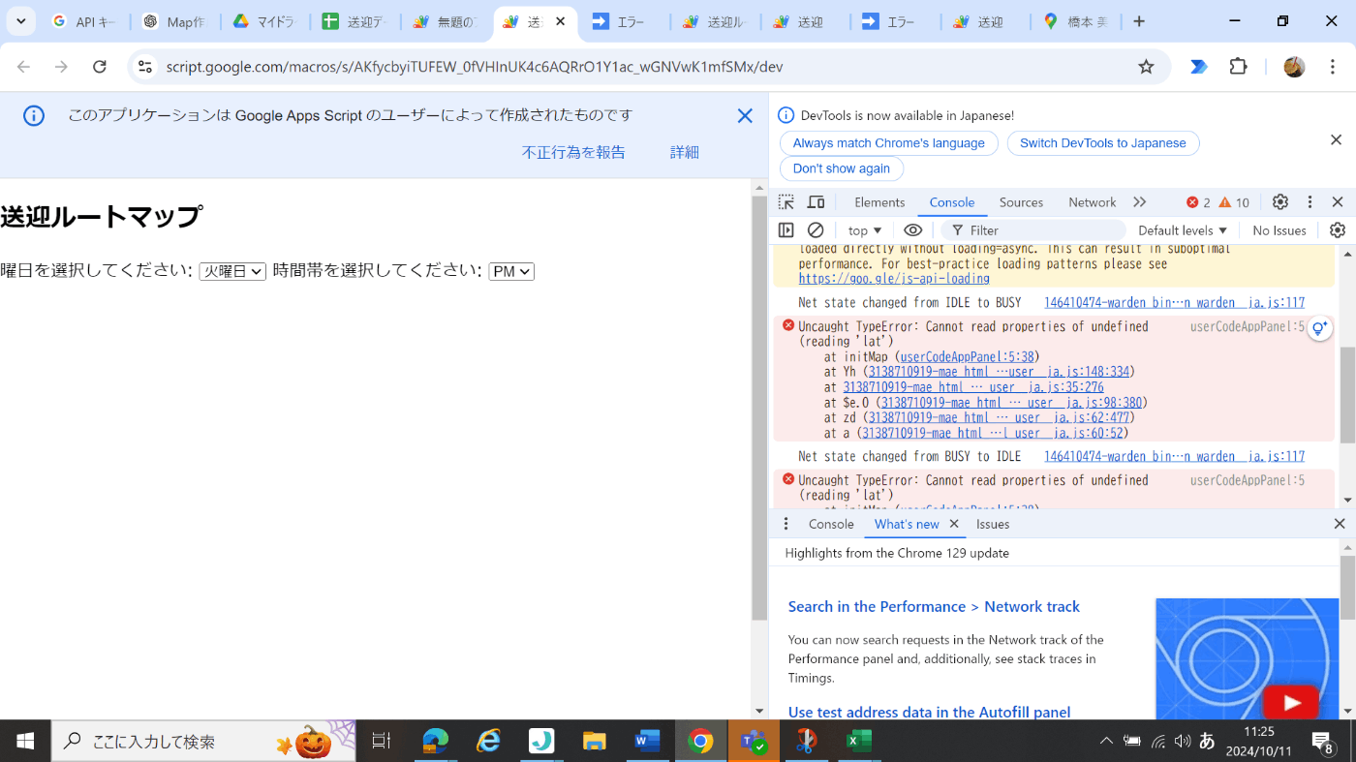
Task: Open DevTools settings gear beside the warning count
Action: pos(1280,202)
